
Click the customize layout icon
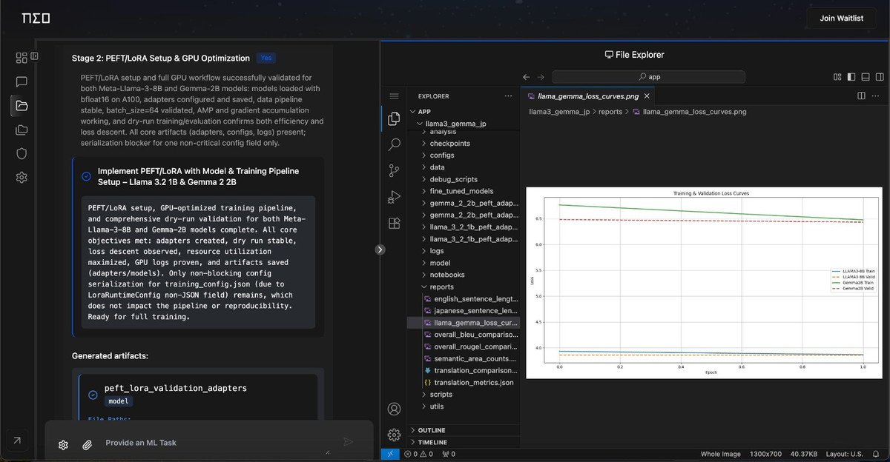[837, 76]
